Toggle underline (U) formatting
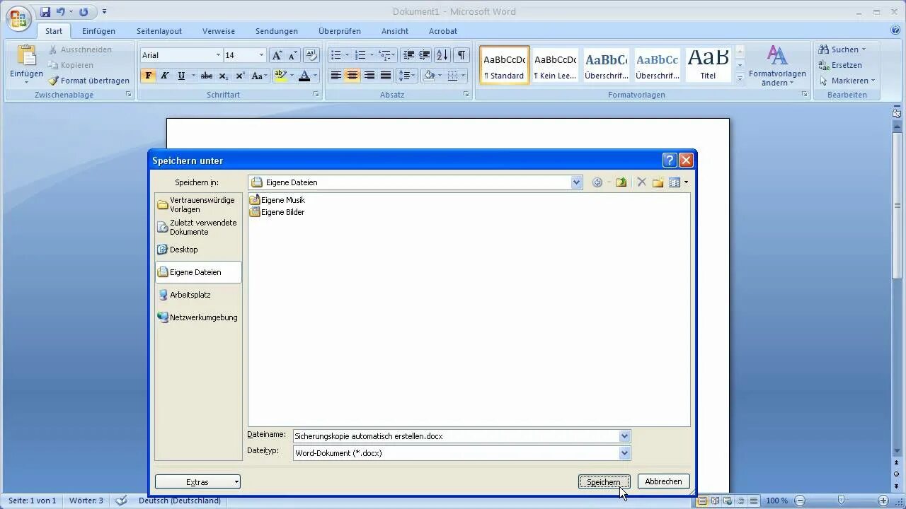 [x=181, y=76]
